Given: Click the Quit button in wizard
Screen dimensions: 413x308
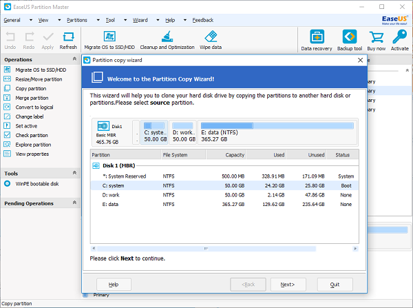Looking at the screenshot, I should tap(335, 285).
